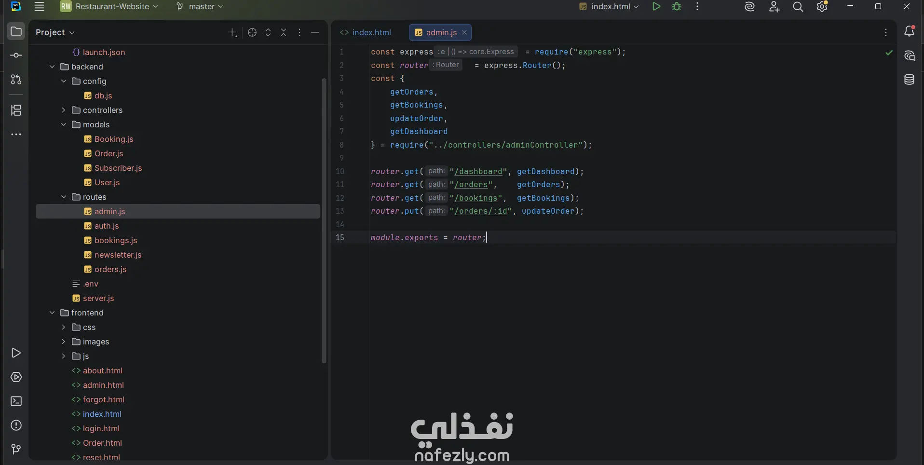Hide the Project panel
Viewport: 924px width, 465px height.
(315, 32)
